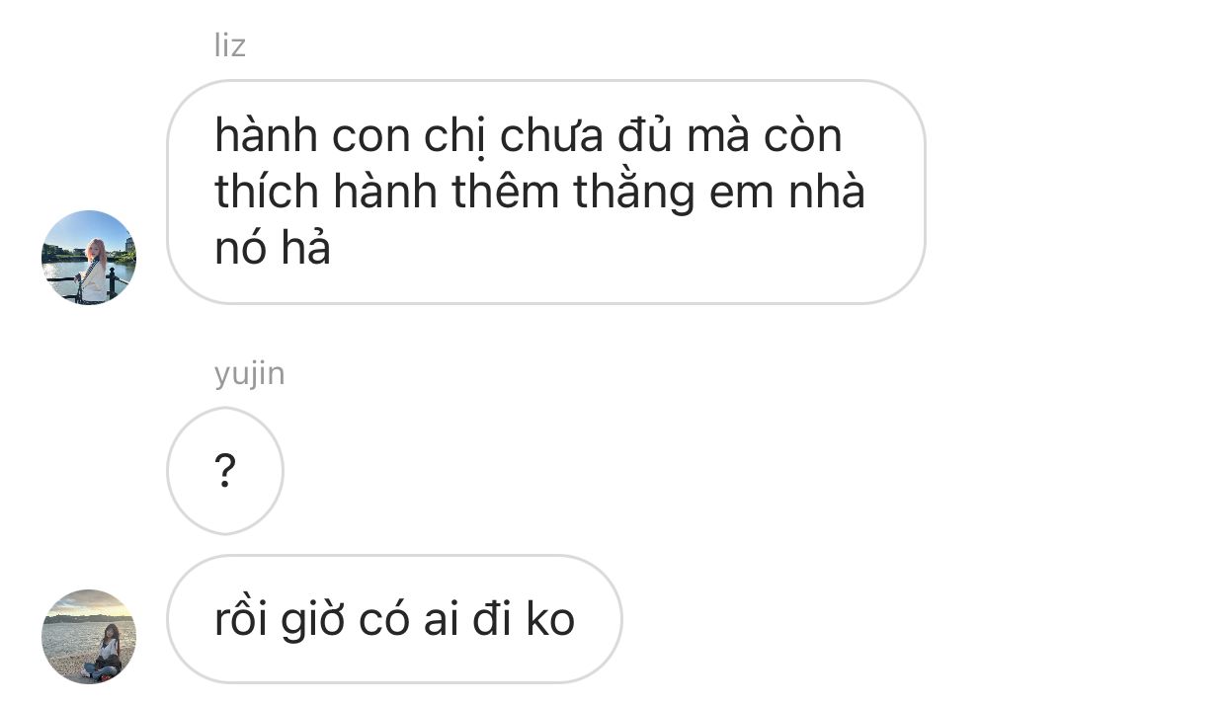Open yujin's beach profile picture avatar
Screen dimensions: 1227x703
pyautogui.click(x=89, y=636)
